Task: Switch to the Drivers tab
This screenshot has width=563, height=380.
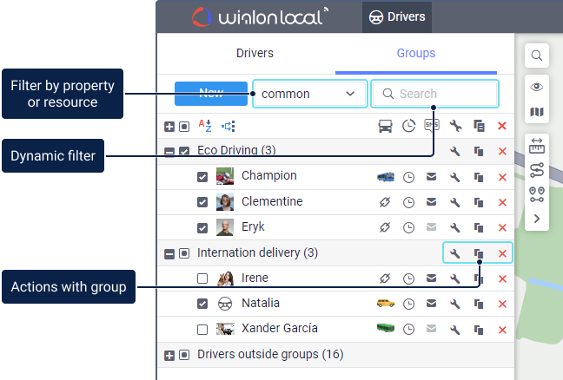Action: [255, 54]
